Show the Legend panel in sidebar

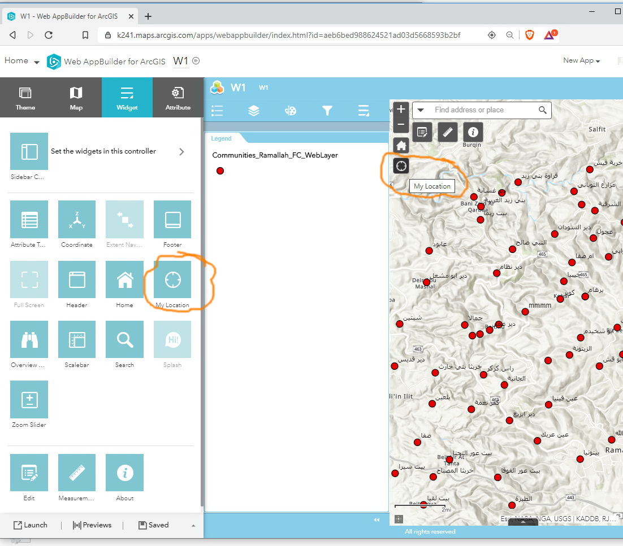(x=217, y=111)
